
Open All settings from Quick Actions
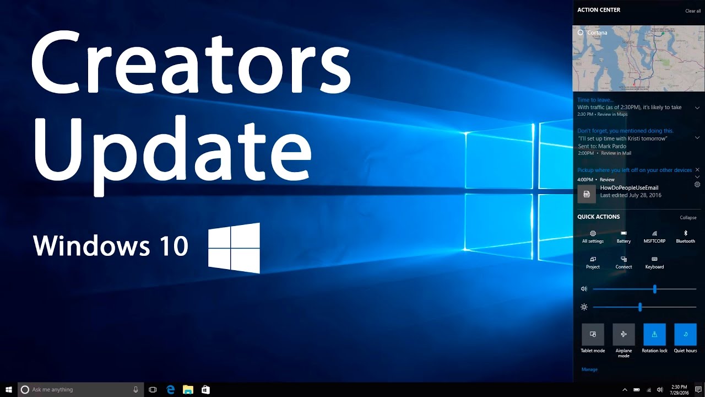click(x=592, y=236)
